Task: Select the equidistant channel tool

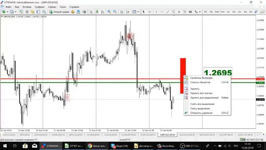Action: coord(173,12)
